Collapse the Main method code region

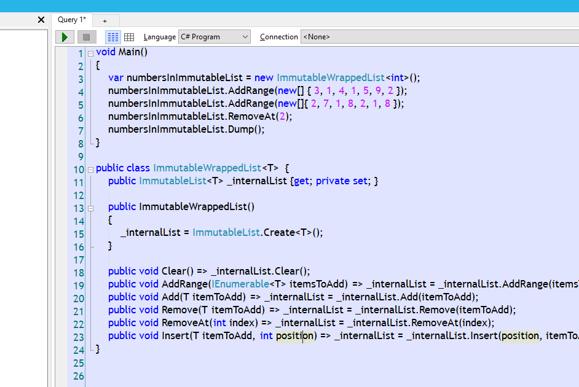click(x=90, y=52)
